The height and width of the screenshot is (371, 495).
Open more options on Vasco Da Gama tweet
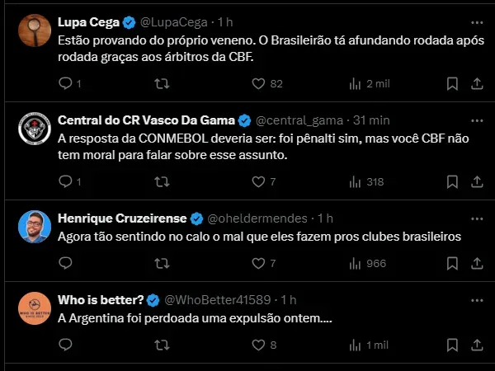[477, 120]
